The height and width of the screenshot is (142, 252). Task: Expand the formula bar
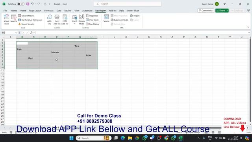(x=249, y=33)
